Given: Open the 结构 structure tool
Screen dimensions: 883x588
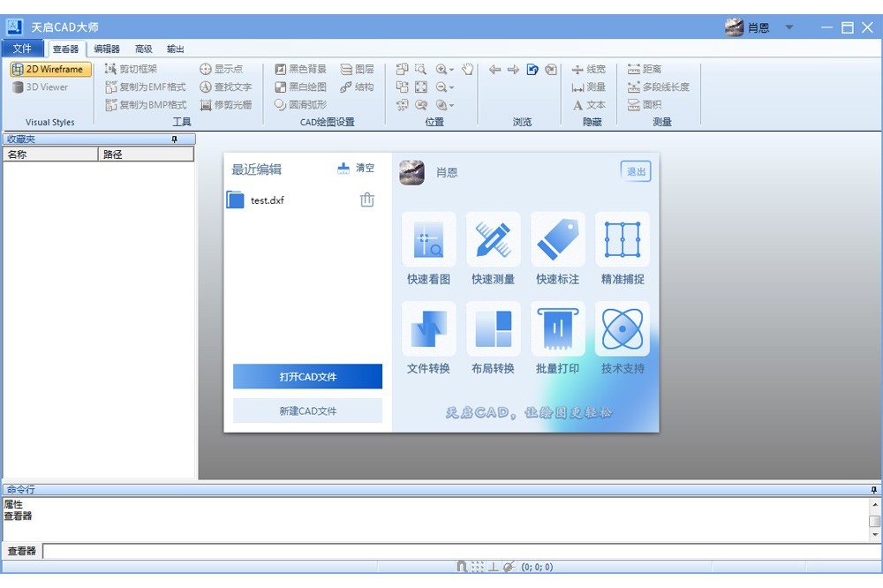Looking at the screenshot, I should pyautogui.click(x=357, y=87).
